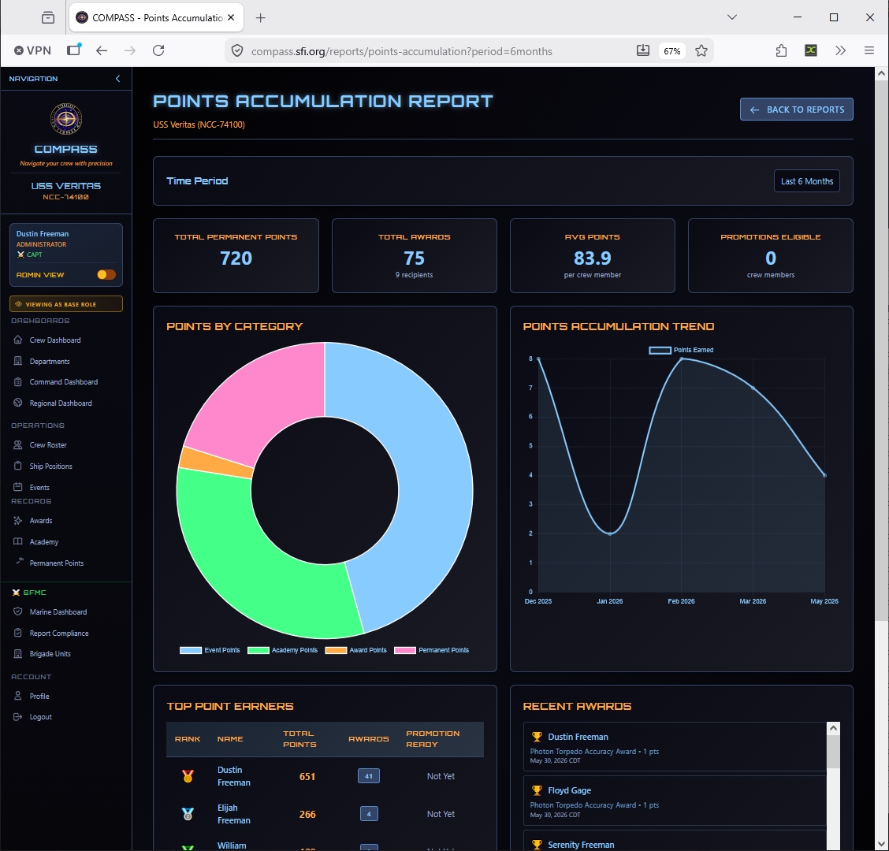The image size is (889, 851).
Task: Toggle the Admin View switch
Action: pyautogui.click(x=106, y=274)
